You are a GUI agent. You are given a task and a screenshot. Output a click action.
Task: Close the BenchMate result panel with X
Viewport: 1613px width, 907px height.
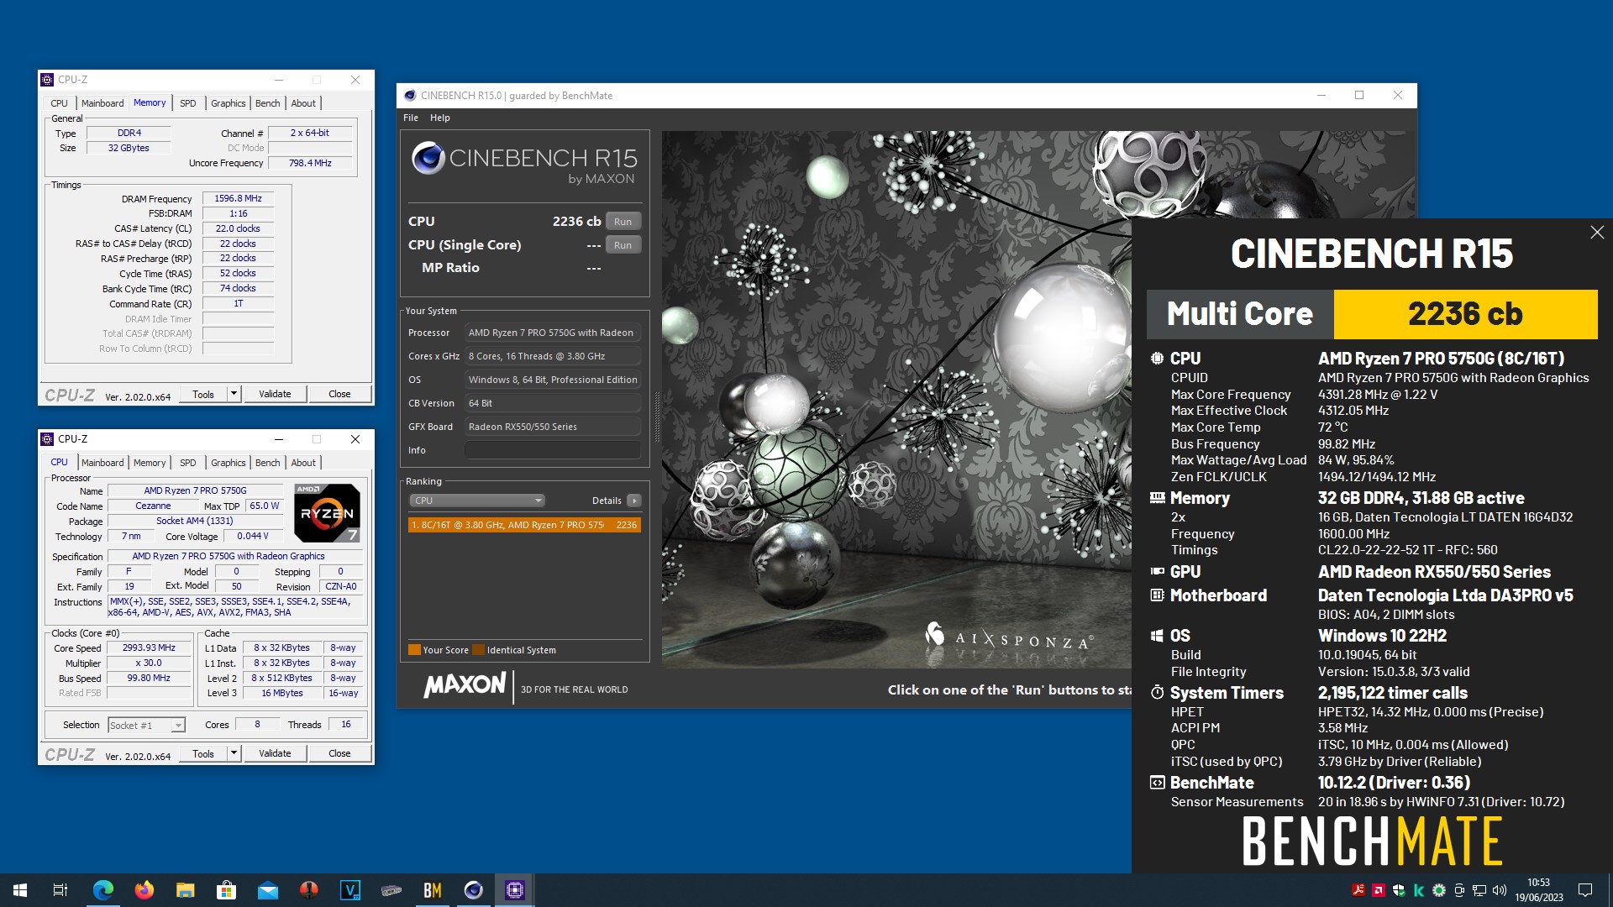click(1597, 232)
